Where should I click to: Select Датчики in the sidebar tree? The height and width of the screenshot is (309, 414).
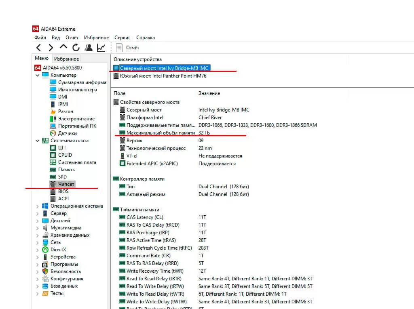click(x=67, y=133)
